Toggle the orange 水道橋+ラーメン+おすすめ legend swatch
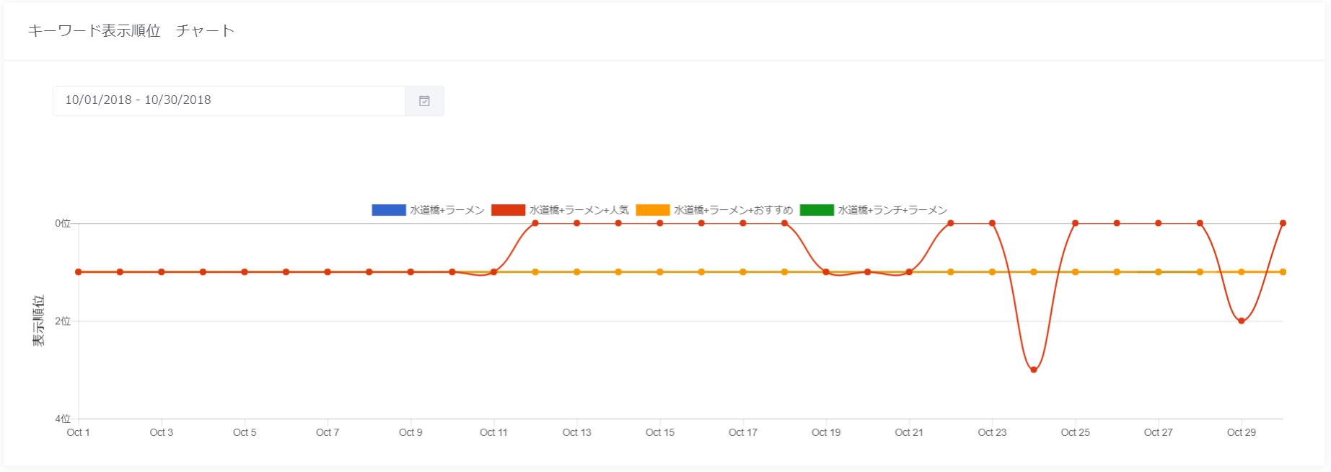Viewport: 1331px width, 472px height. [652, 210]
